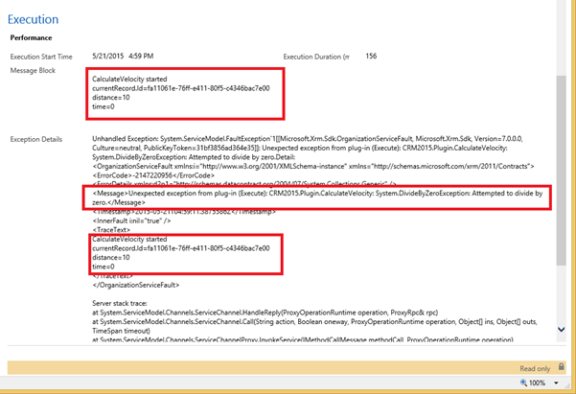Click the Execution Duration value 156
The height and width of the screenshot is (394, 576).
tap(371, 57)
